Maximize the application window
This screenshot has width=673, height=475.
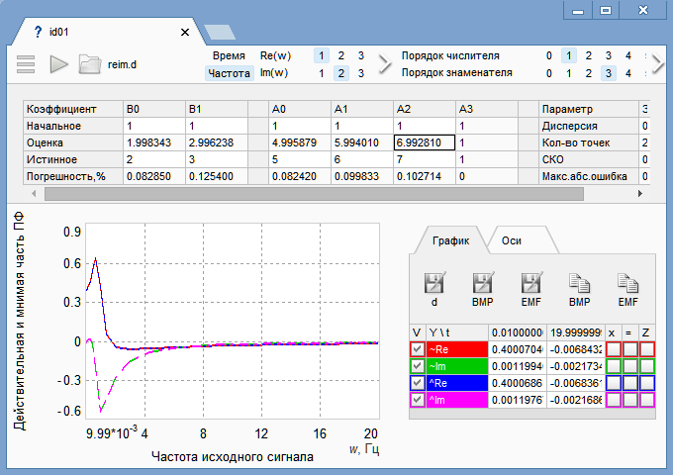tap(606, 10)
